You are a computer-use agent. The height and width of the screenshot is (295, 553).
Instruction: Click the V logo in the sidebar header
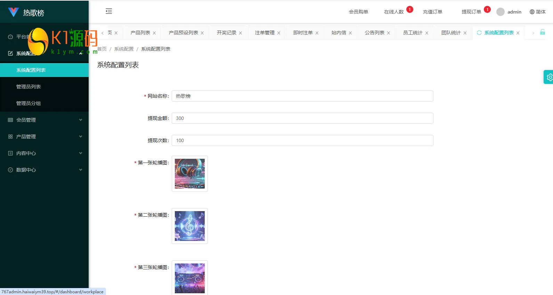coord(13,12)
